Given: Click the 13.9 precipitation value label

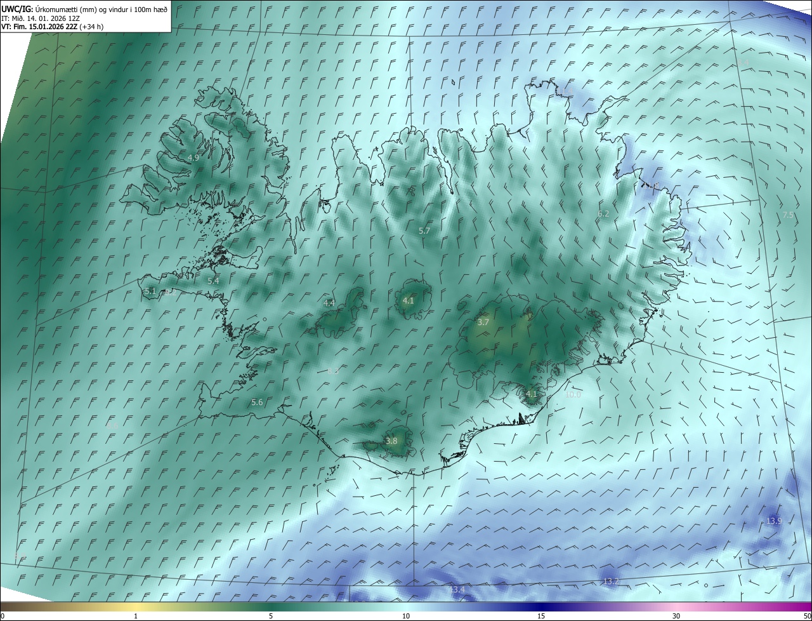Looking at the screenshot, I should 774,521.
